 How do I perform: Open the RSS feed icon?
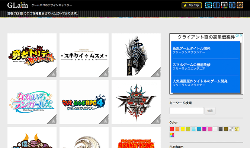point(240,5)
